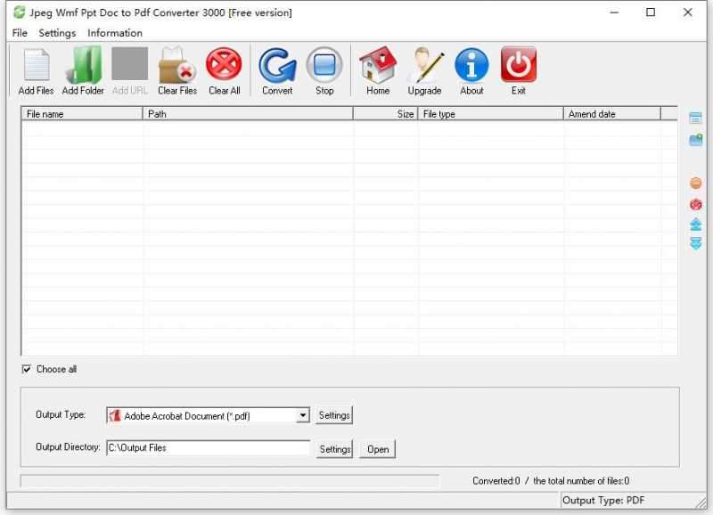Open the Output Type dropdown
713x515 pixels.
[x=300, y=415]
